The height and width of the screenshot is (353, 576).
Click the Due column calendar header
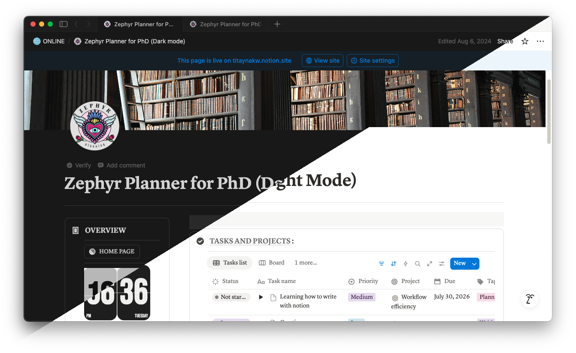pos(444,281)
